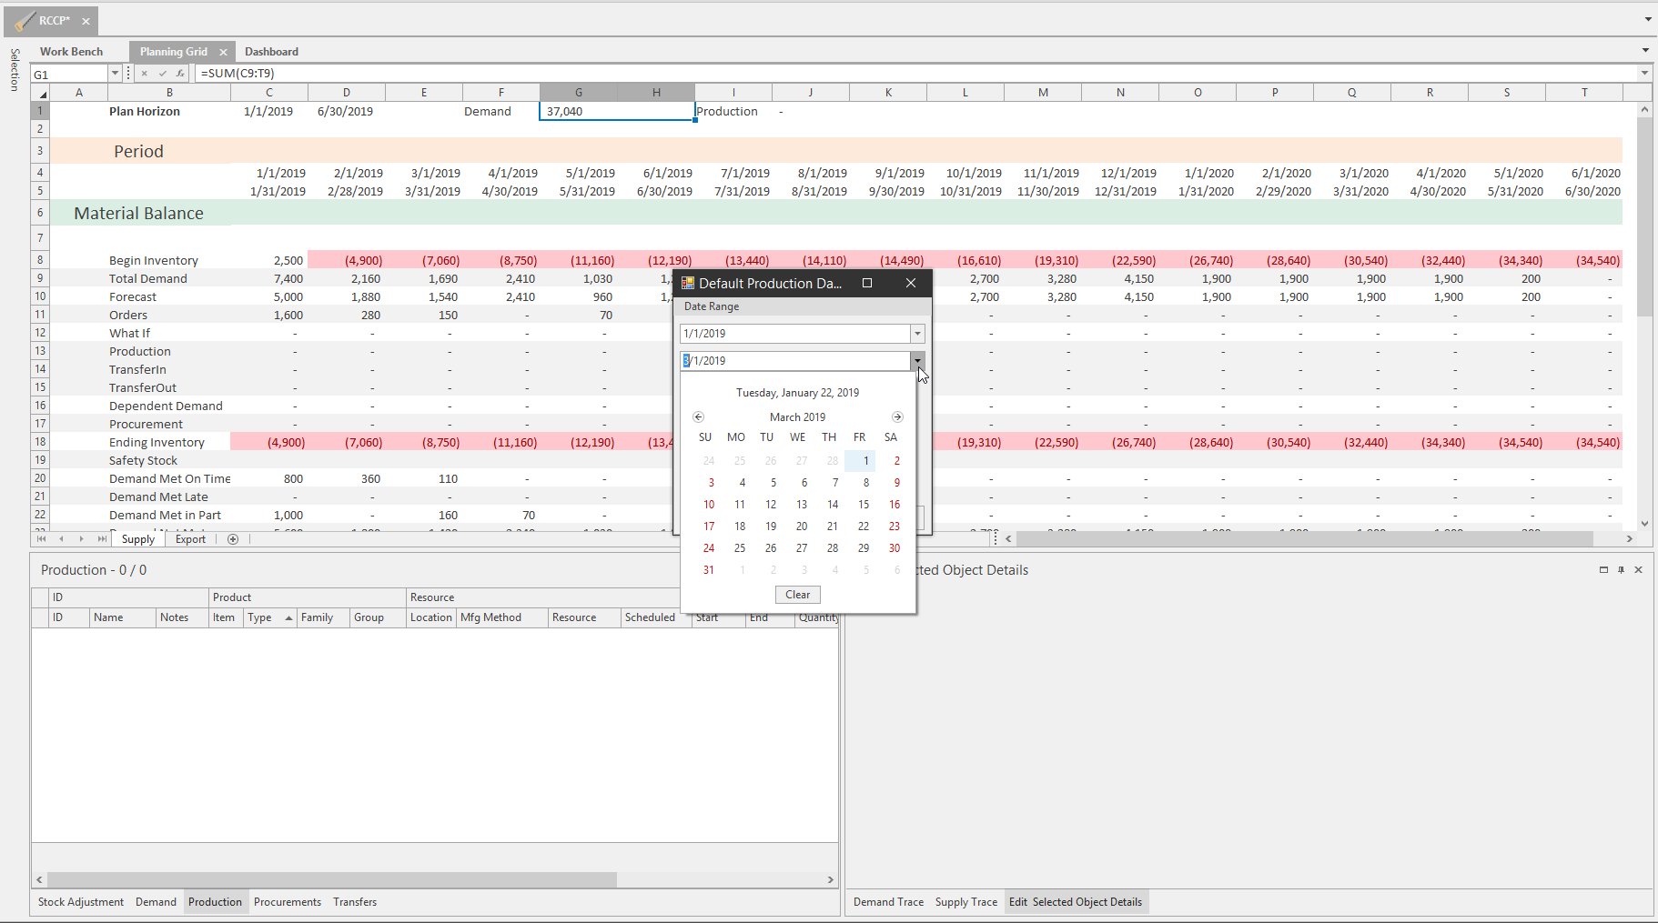The image size is (1658, 923).
Task: Click the Clear button in the calendar
Action: [x=798, y=595]
